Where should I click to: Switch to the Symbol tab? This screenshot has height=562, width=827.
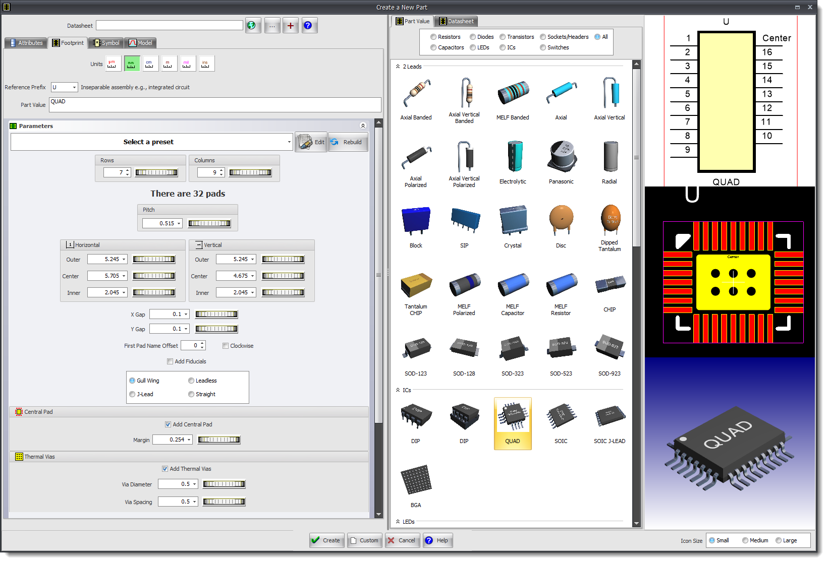(x=105, y=43)
